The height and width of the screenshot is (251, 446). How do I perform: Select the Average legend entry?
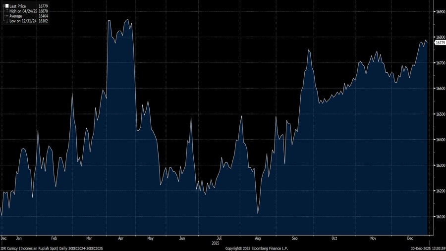click(17, 16)
